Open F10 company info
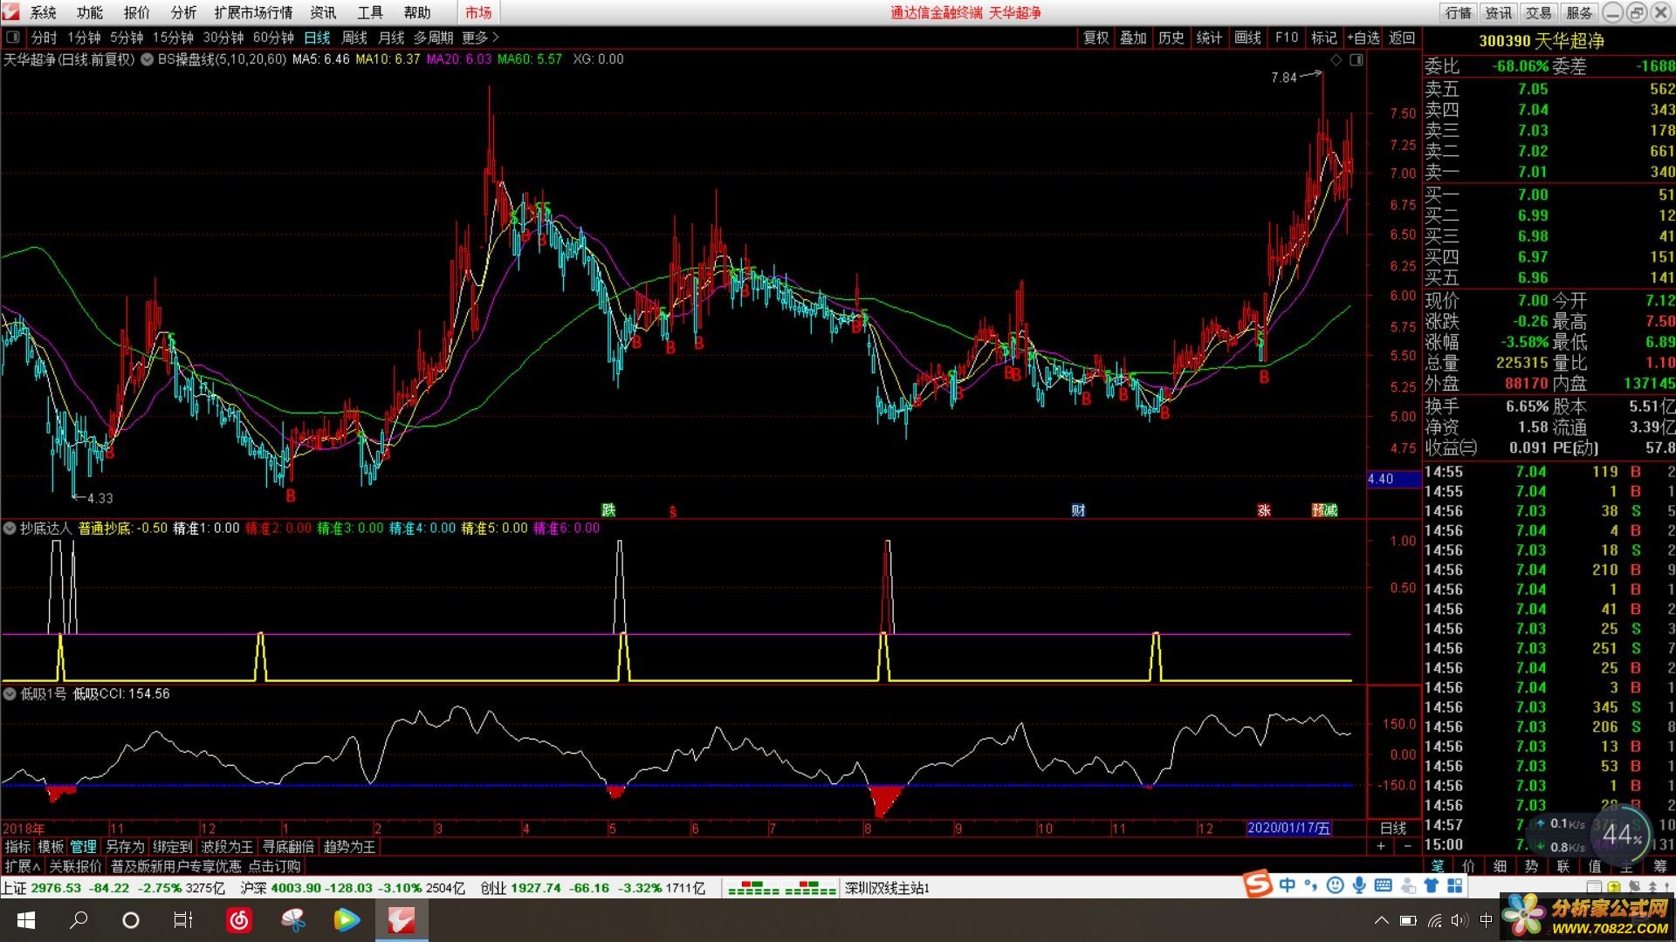The image size is (1676, 942). (x=1286, y=38)
